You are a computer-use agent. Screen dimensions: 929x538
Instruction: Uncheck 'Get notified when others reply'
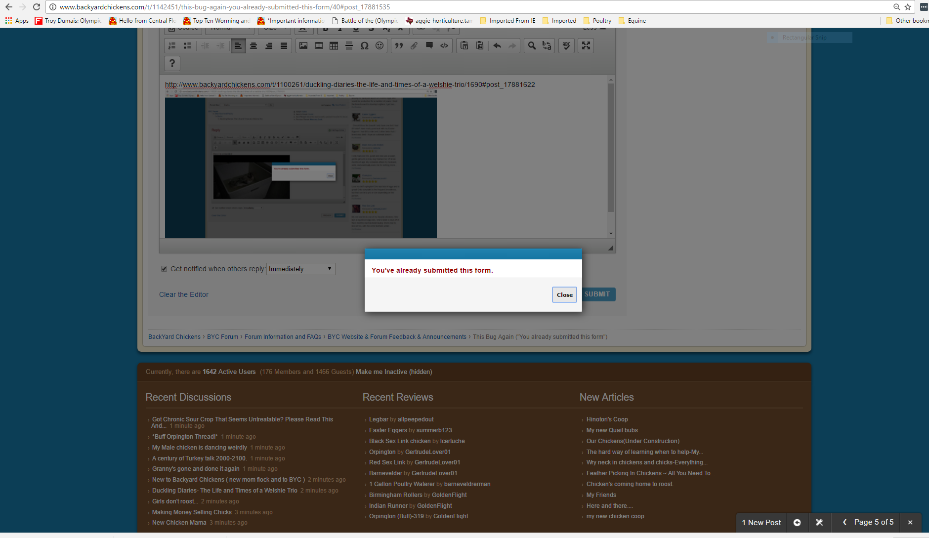coord(164,269)
